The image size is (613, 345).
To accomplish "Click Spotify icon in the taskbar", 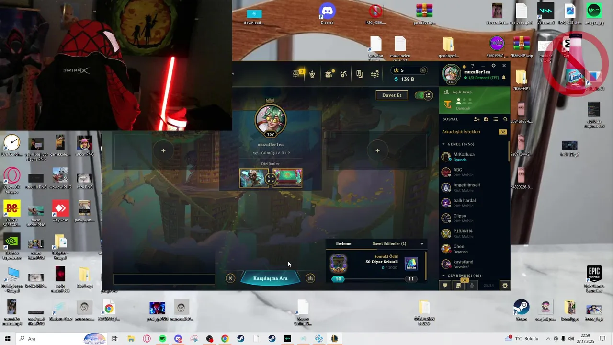I will [162, 339].
